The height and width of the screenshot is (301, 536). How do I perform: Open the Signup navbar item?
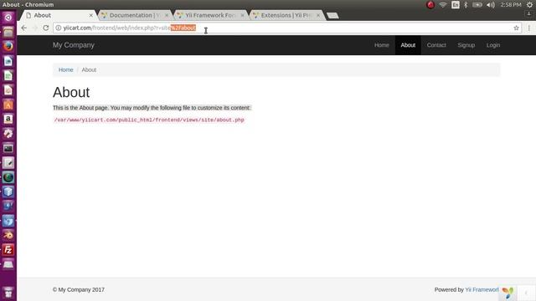pos(466,45)
